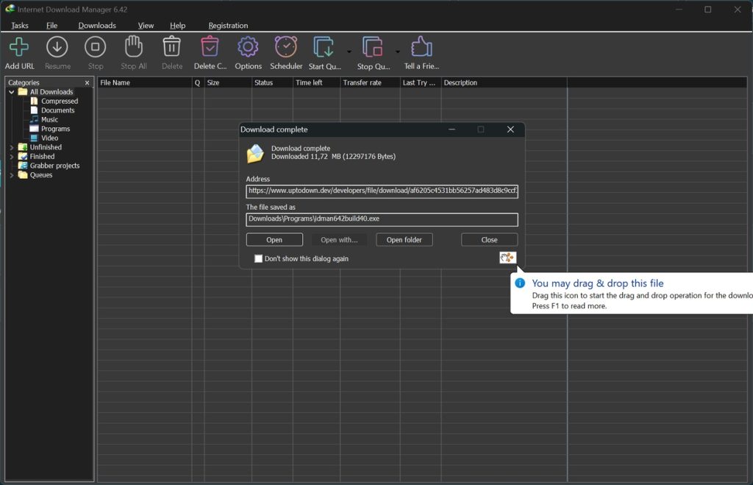The image size is (753, 485).
Task: Click the Compressed category icon
Action: click(x=34, y=101)
